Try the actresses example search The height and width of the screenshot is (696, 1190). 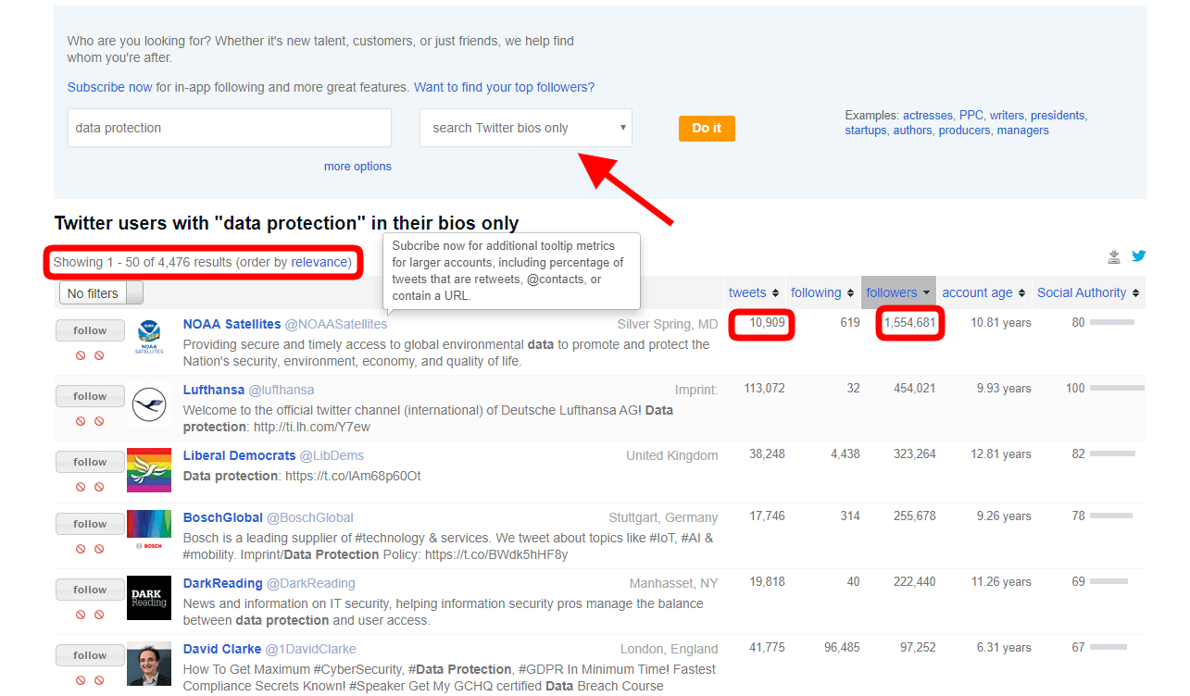click(928, 116)
